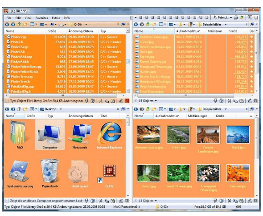Screen dimensions: 263x216
Task: Paste icon in top-left pane status bar
Action: [x=113, y=101]
